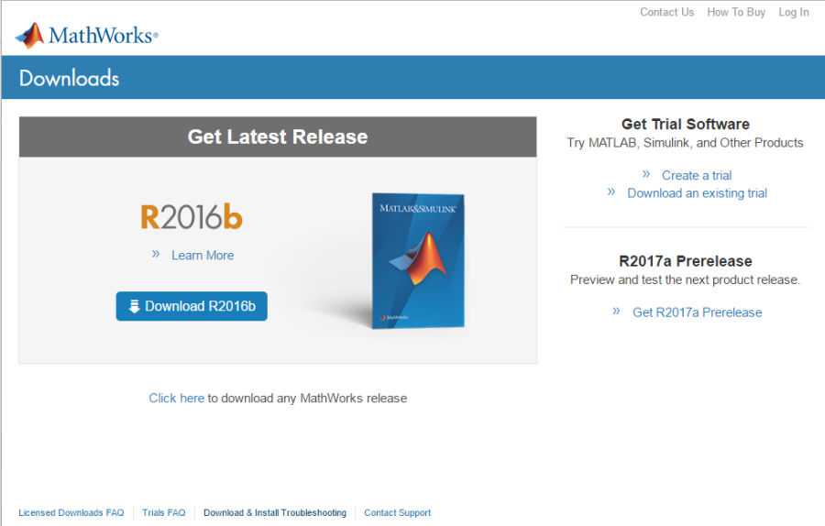Image resolution: width=825 pixels, height=526 pixels.
Task: Click the arrow beside Create a trial
Action: click(646, 174)
